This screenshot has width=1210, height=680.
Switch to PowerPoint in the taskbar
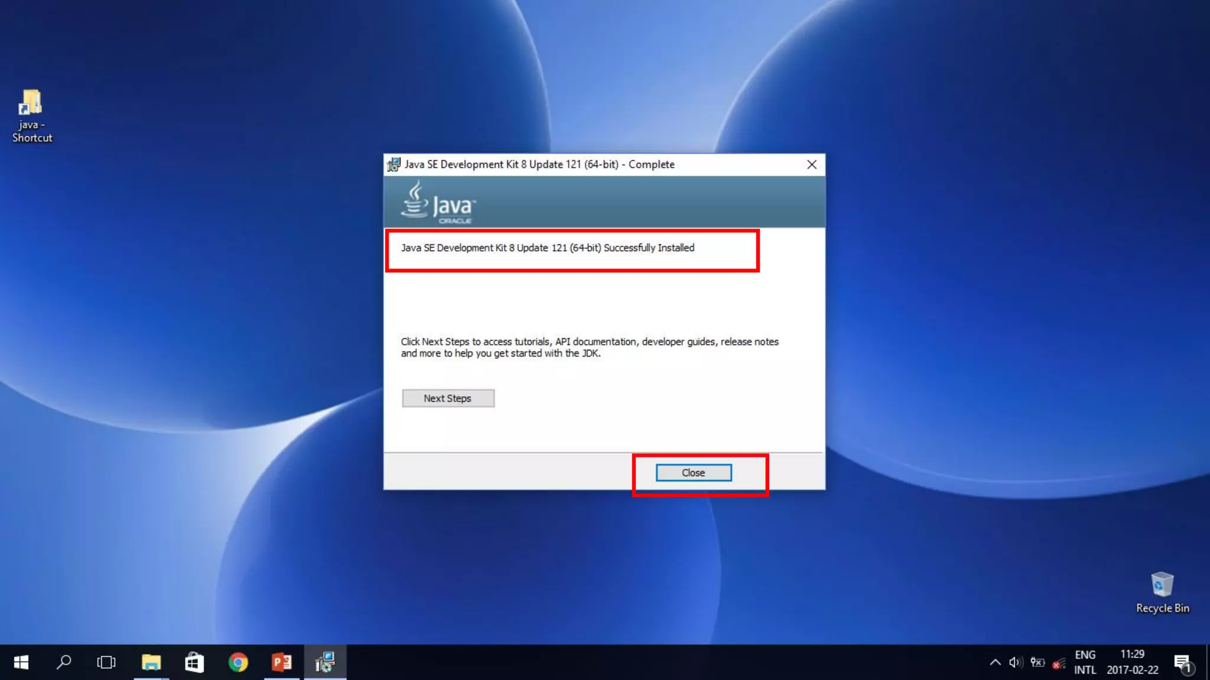[x=282, y=662]
